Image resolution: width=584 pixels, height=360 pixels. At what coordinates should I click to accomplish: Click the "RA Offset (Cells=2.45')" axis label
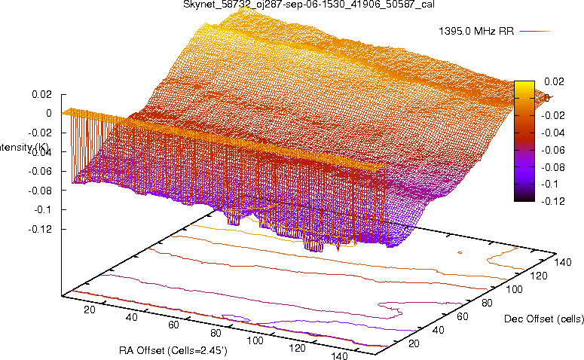tap(173, 351)
